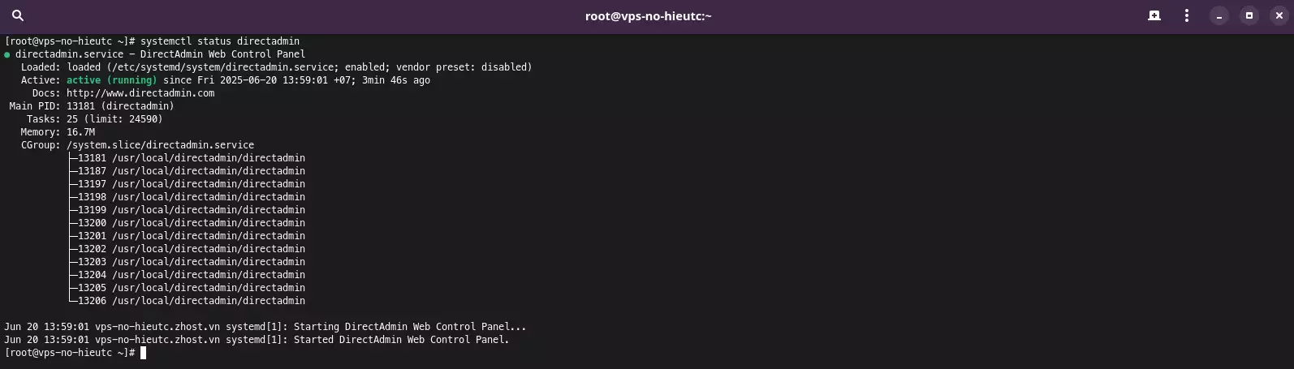Click the green service status dot
1294x369 pixels.
[7, 55]
